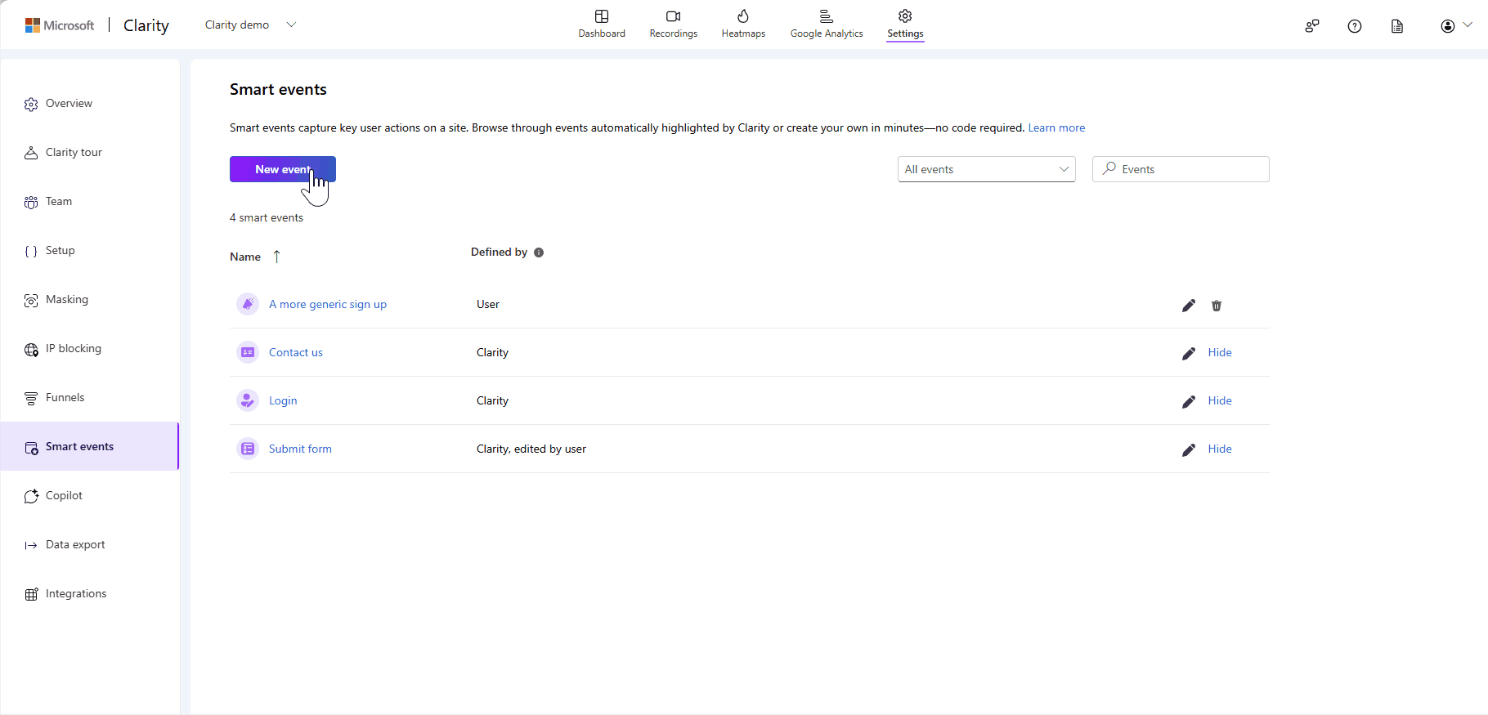Click the 'Smart events' page heading
This screenshot has height=715, width=1488.
[x=278, y=89]
